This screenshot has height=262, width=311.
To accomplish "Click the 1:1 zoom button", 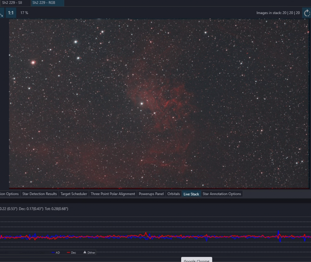I will (11, 13).
